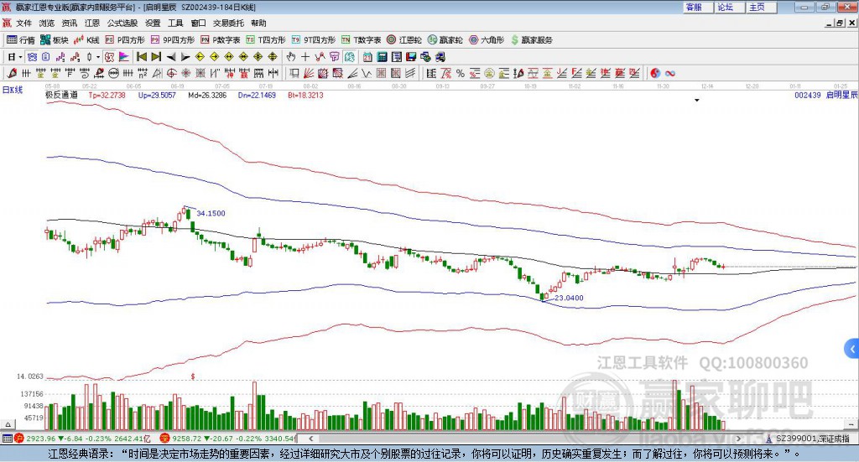Click the 23.0400 low price label

click(x=570, y=298)
